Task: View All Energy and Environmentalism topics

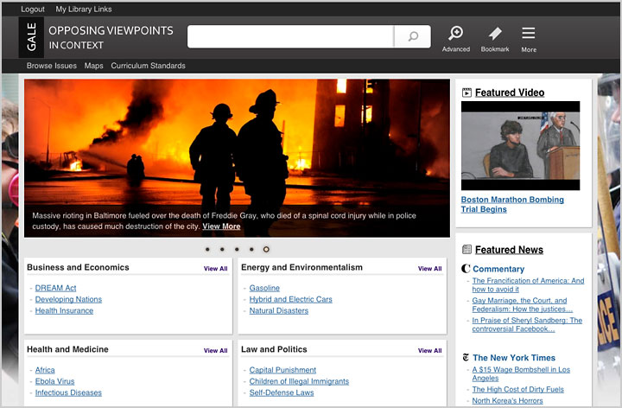Action: 430,268
